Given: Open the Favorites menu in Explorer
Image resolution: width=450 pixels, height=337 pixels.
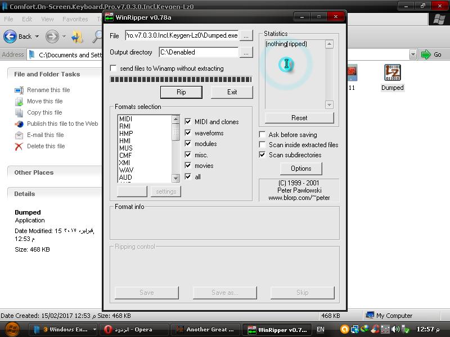Looking at the screenshot, I should [75, 19].
